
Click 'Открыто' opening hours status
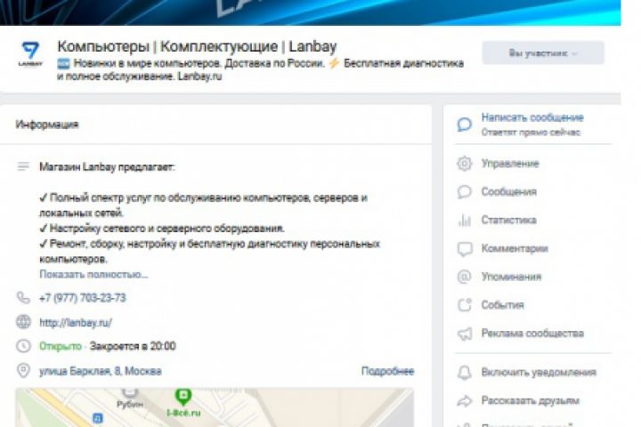pyautogui.click(x=61, y=346)
